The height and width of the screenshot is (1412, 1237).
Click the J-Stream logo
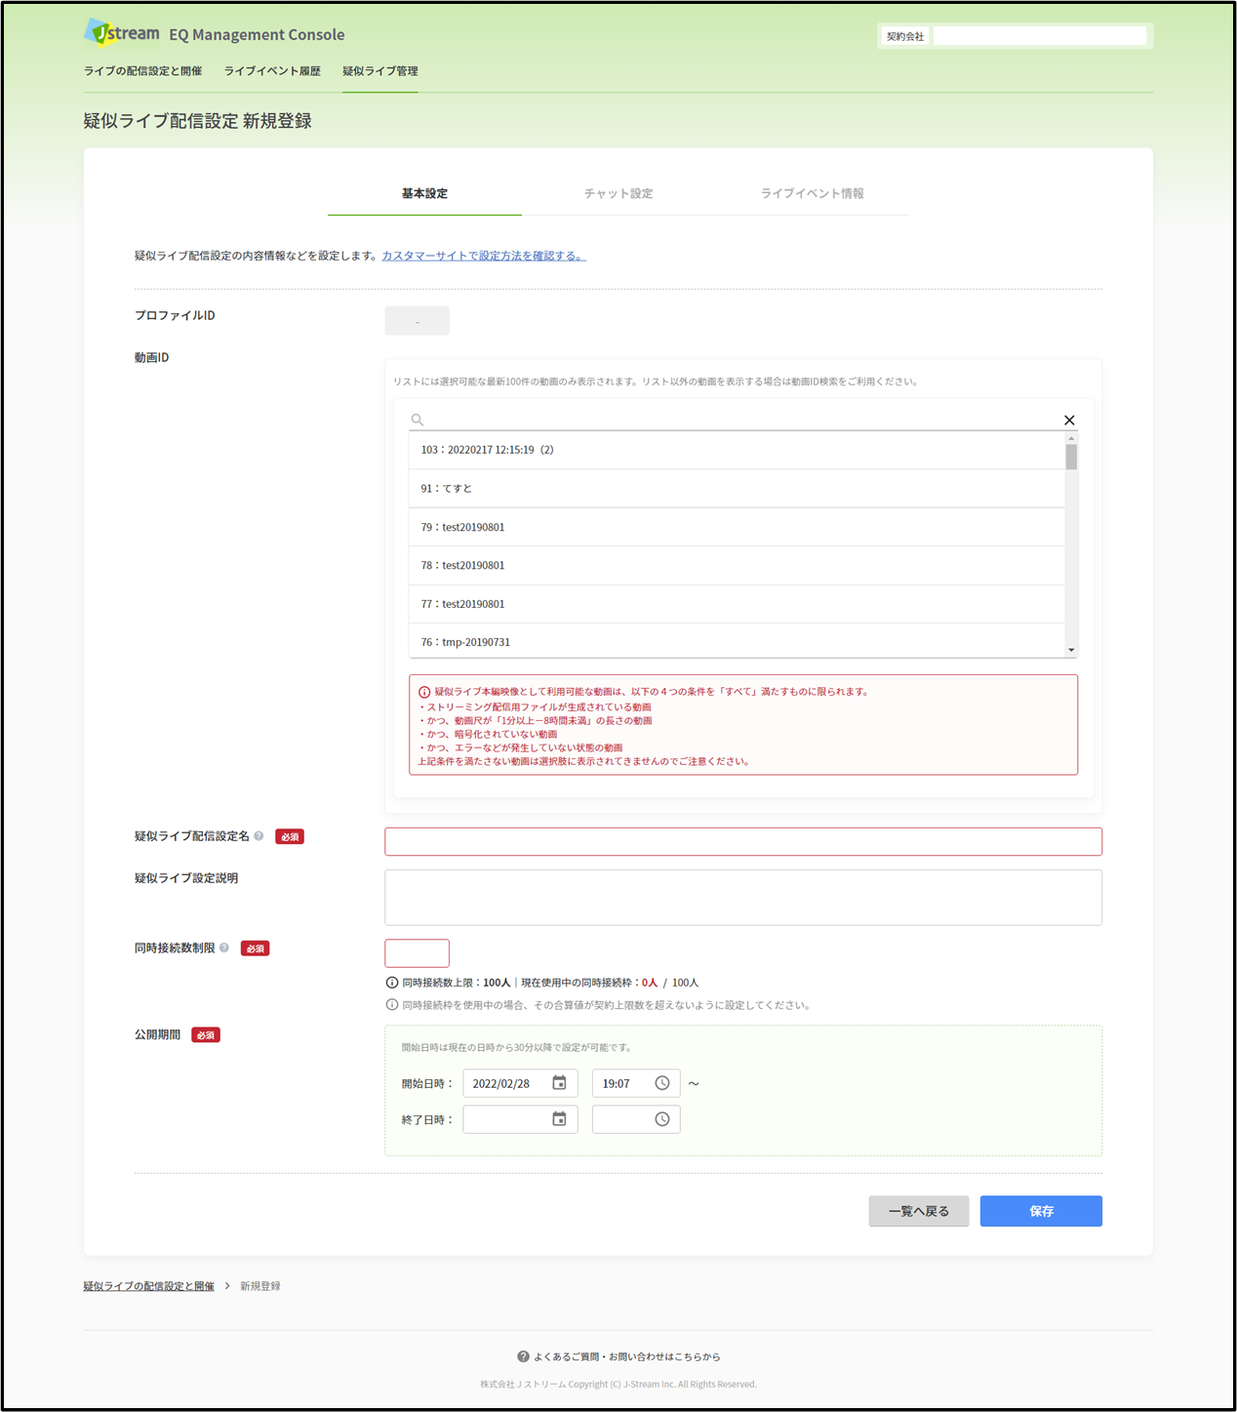(122, 33)
